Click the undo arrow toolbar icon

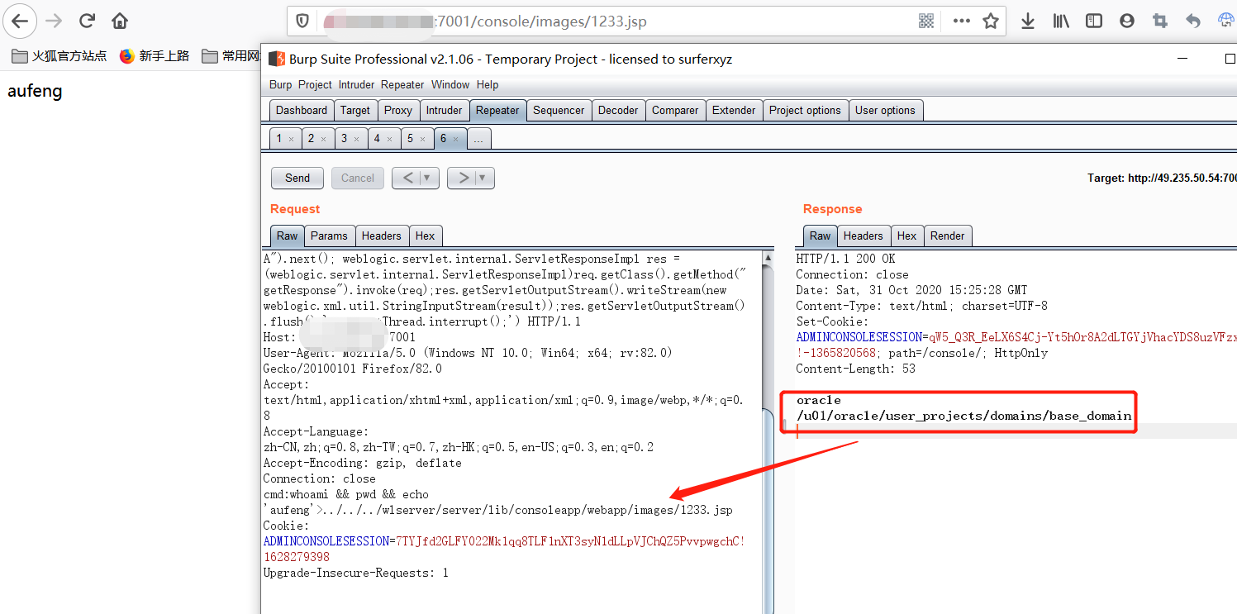(1193, 21)
